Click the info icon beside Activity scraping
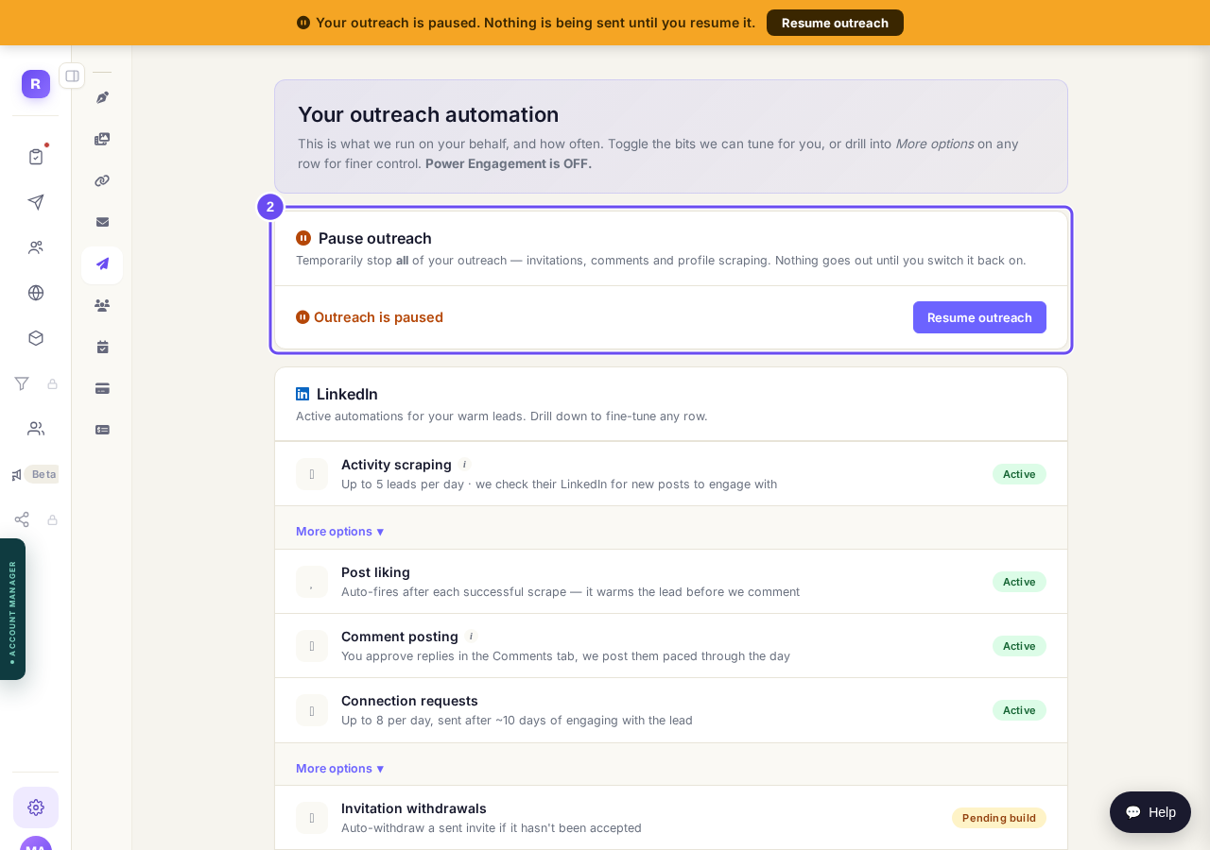This screenshot has height=850, width=1210. [x=464, y=465]
